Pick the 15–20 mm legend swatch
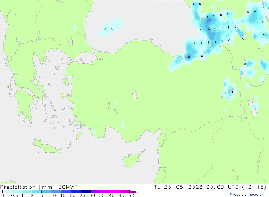This screenshot has width=269, height=197. (66, 192)
